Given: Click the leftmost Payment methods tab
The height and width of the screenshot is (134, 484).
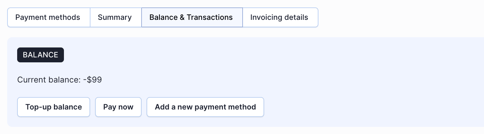Looking at the screenshot, I should point(48,17).
